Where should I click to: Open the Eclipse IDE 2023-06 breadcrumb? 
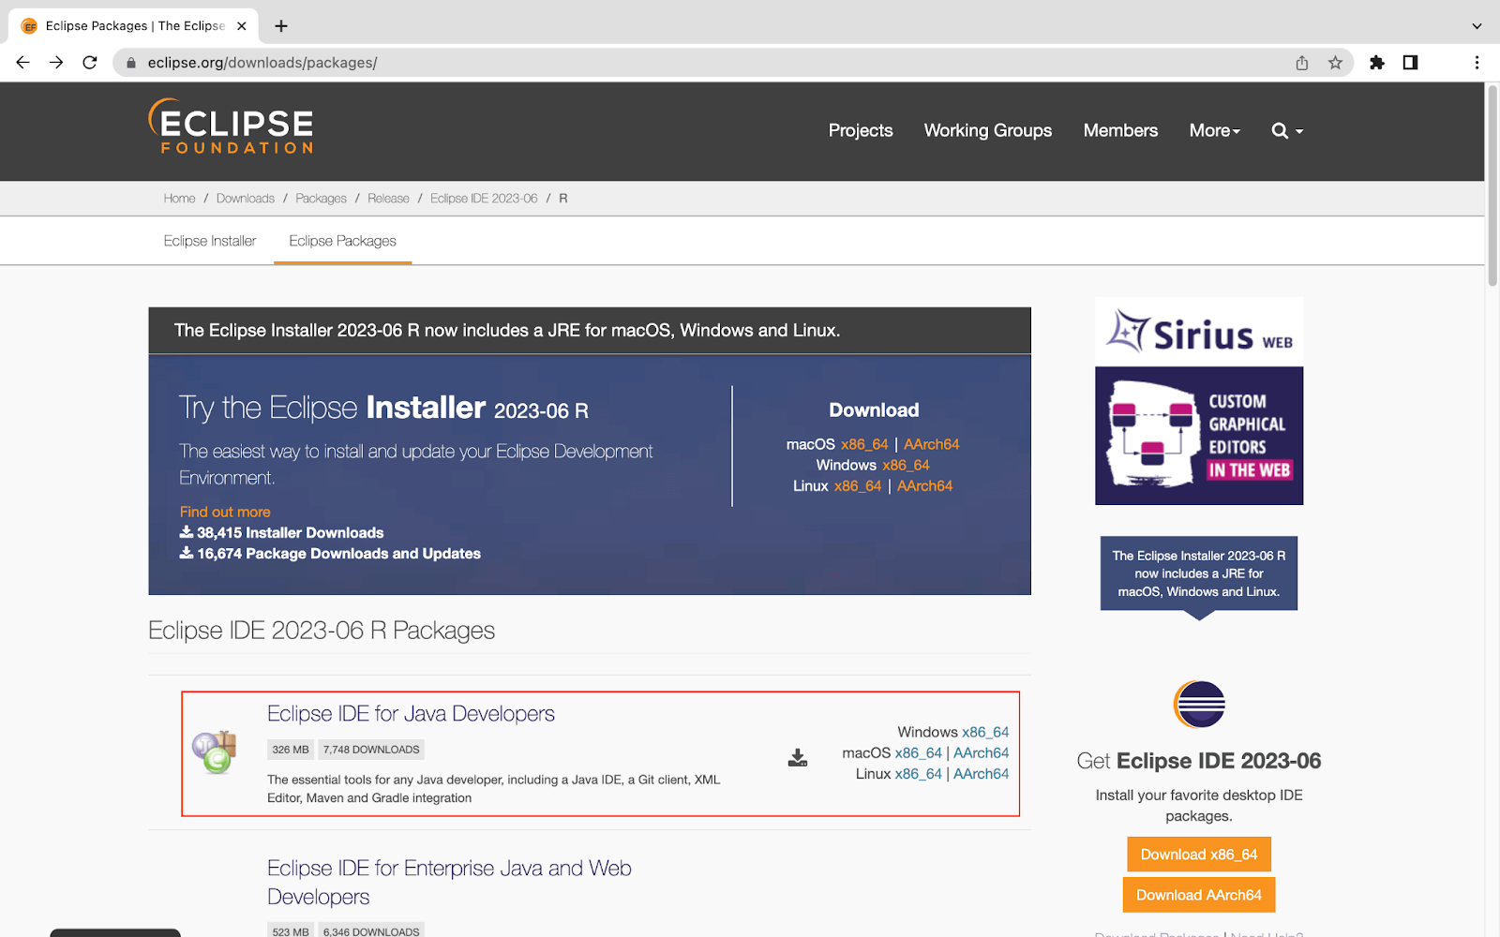click(484, 199)
